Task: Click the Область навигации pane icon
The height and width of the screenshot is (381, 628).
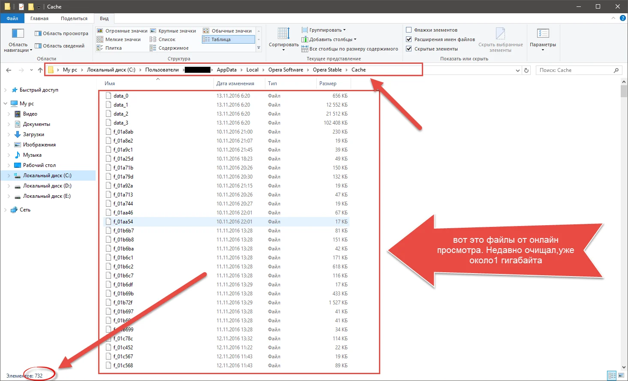Action: click(18, 34)
